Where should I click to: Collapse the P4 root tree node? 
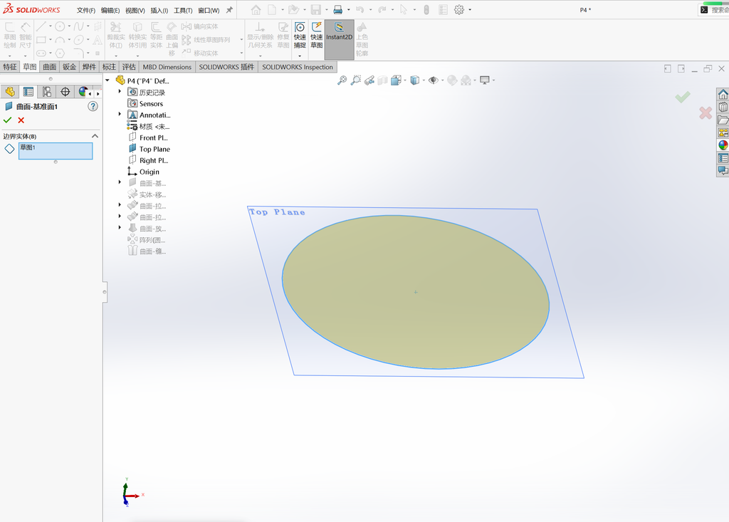[107, 80]
